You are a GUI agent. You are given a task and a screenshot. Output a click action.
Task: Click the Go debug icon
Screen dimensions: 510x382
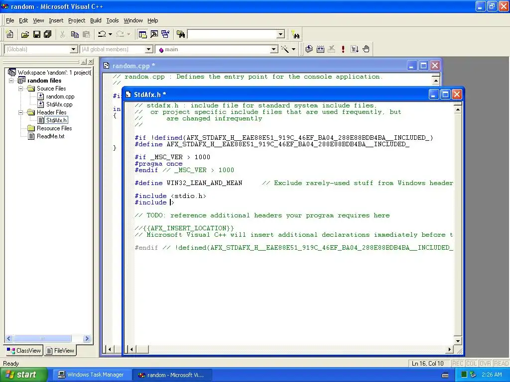[354, 49]
